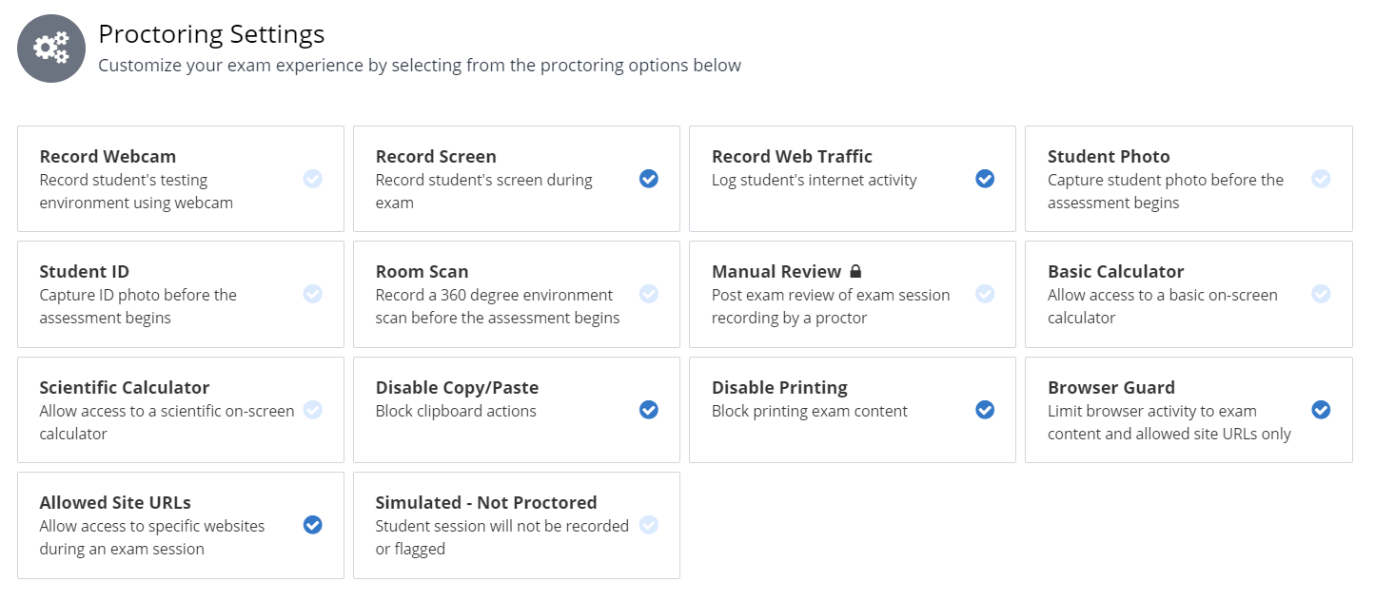The width and height of the screenshot is (1375, 601).
Task: Click the lock icon beside Manual Review
Action: pos(854,271)
